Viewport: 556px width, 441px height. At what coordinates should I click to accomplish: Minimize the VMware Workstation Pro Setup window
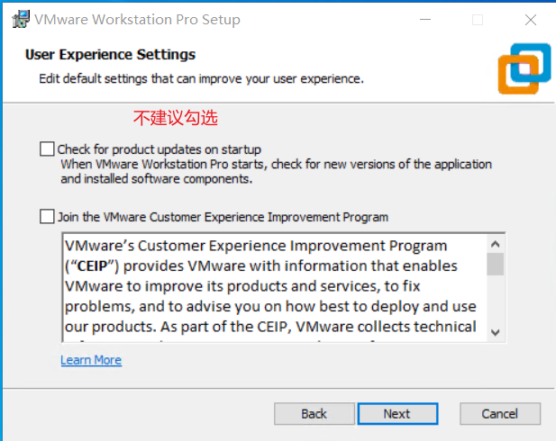coord(427,19)
